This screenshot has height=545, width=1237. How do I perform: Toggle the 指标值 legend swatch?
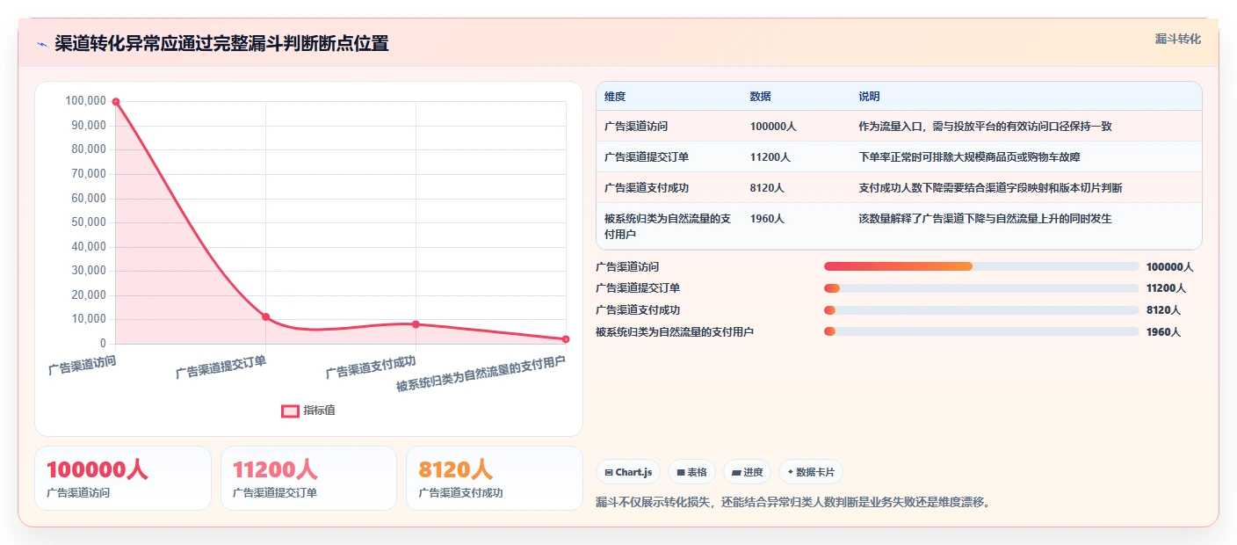(290, 411)
